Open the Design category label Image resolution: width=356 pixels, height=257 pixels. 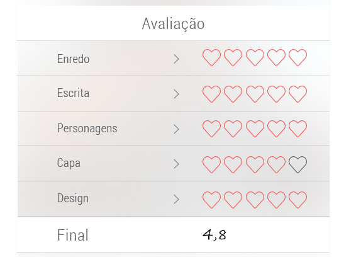[73, 198]
